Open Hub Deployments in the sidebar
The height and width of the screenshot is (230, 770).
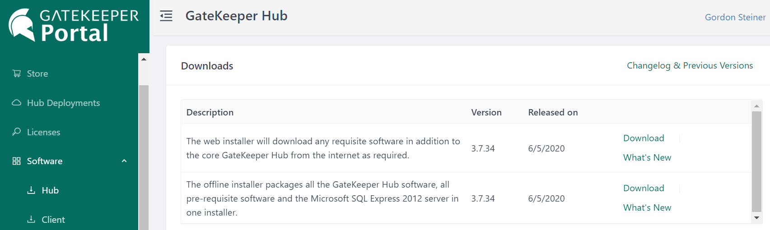pyautogui.click(x=63, y=103)
